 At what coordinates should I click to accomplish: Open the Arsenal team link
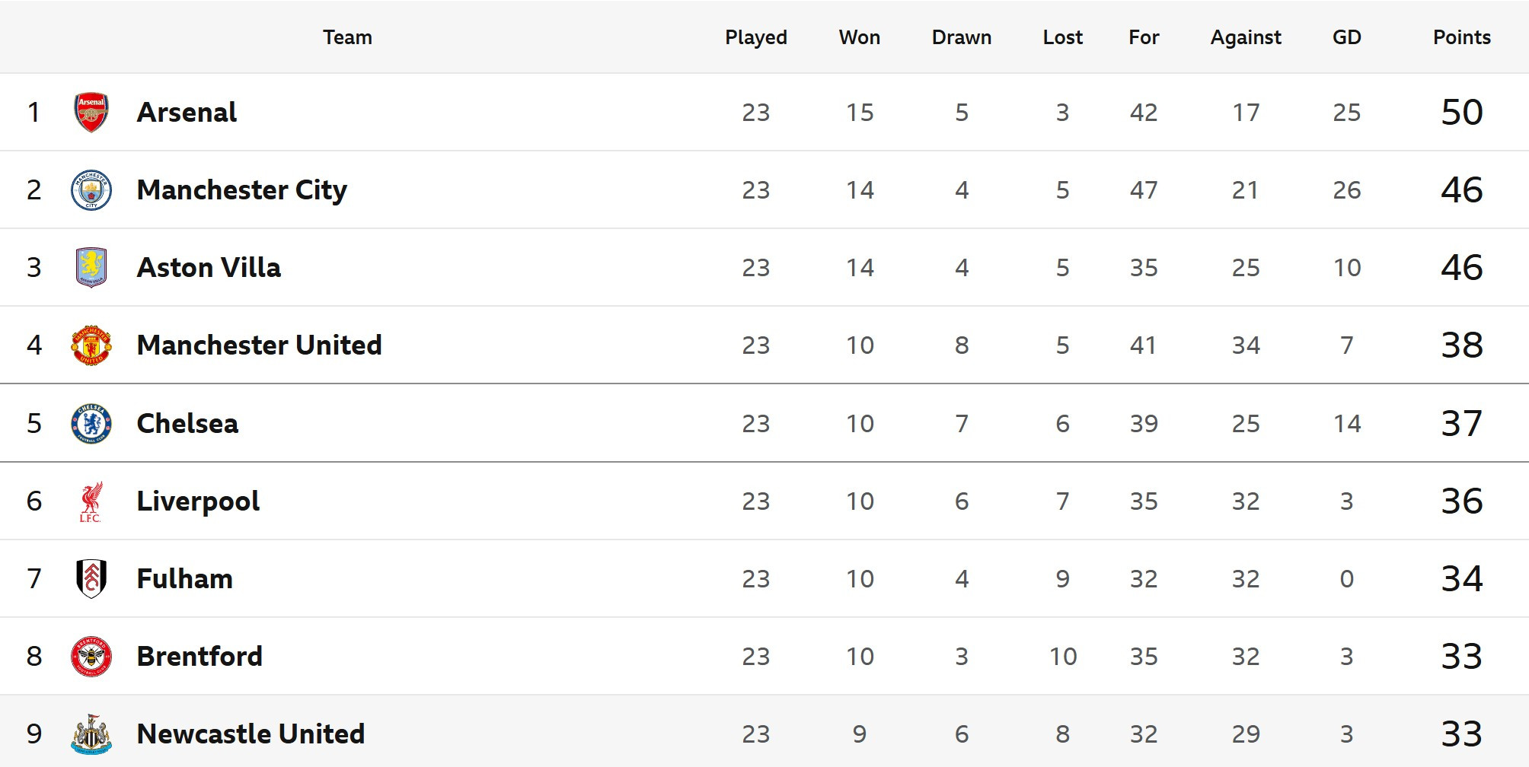point(187,113)
